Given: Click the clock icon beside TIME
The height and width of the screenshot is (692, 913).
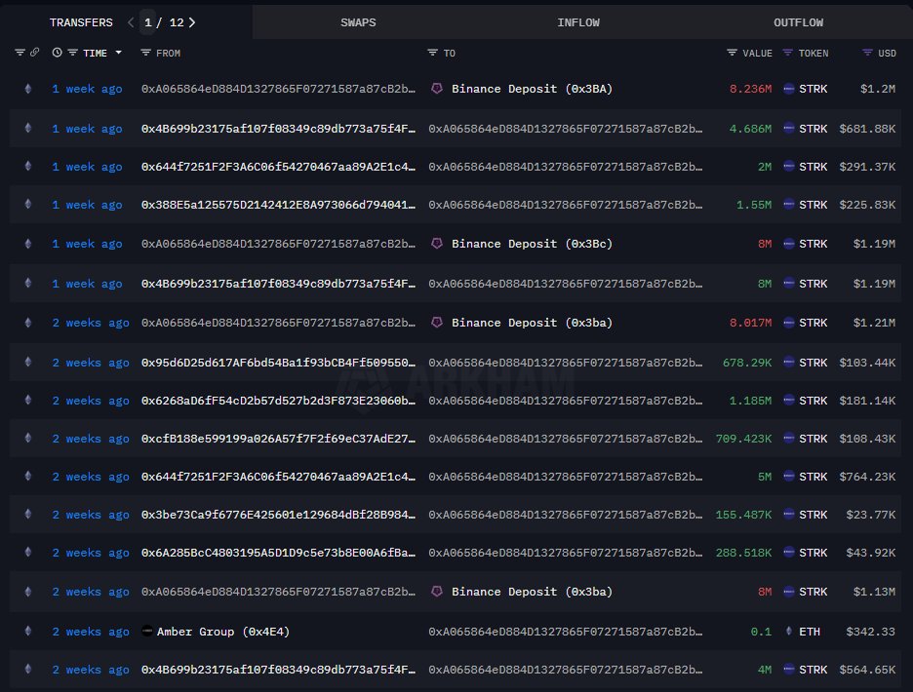Looking at the screenshot, I should coord(57,53).
